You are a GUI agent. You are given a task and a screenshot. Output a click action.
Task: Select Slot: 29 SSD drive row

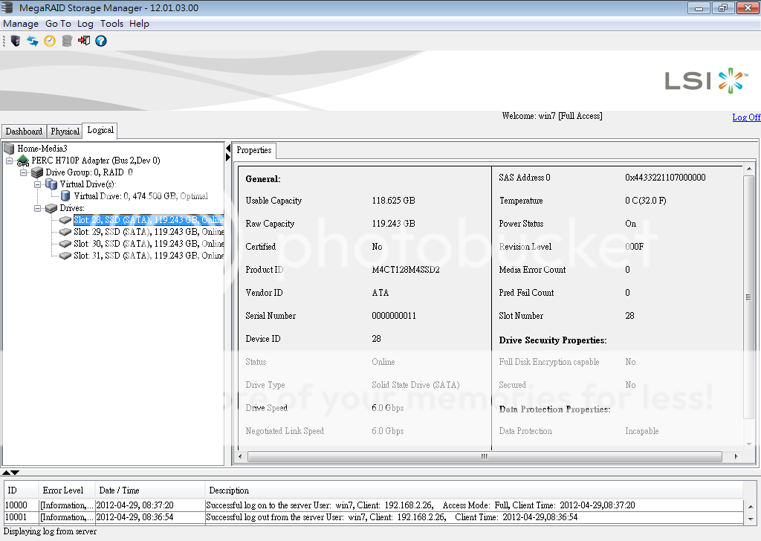tap(149, 232)
